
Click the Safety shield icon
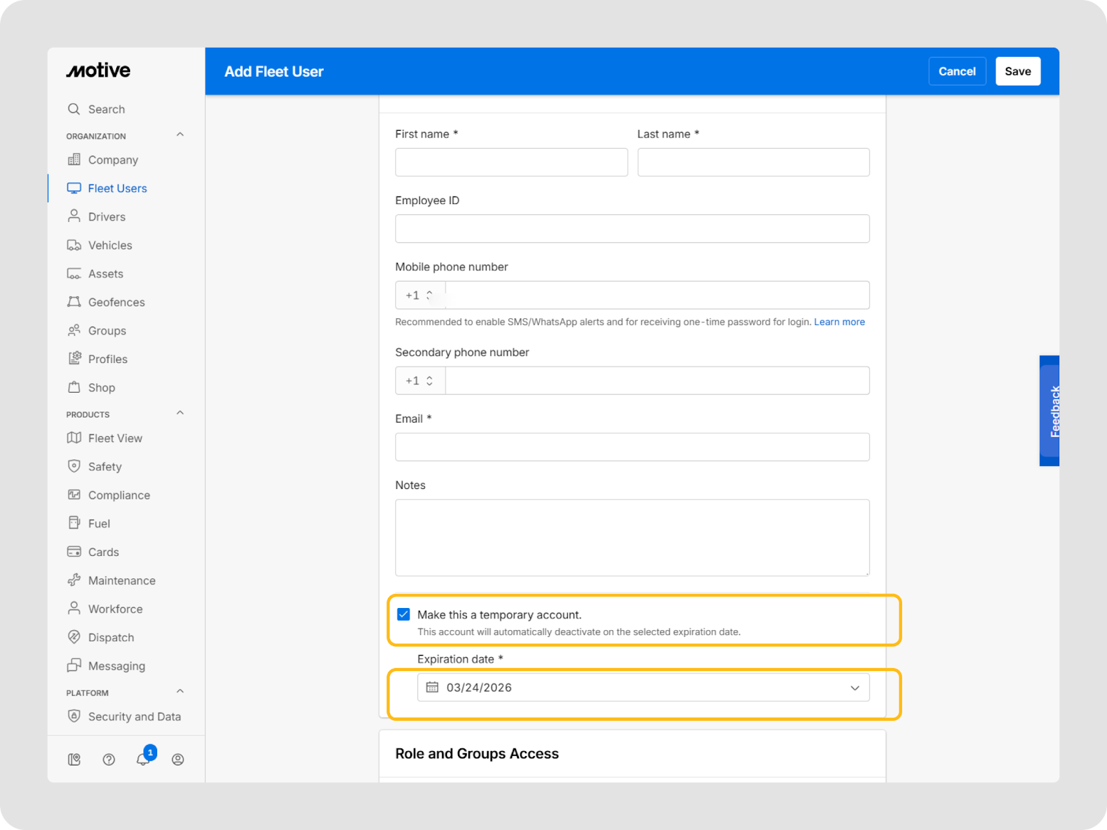[x=74, y=466]
